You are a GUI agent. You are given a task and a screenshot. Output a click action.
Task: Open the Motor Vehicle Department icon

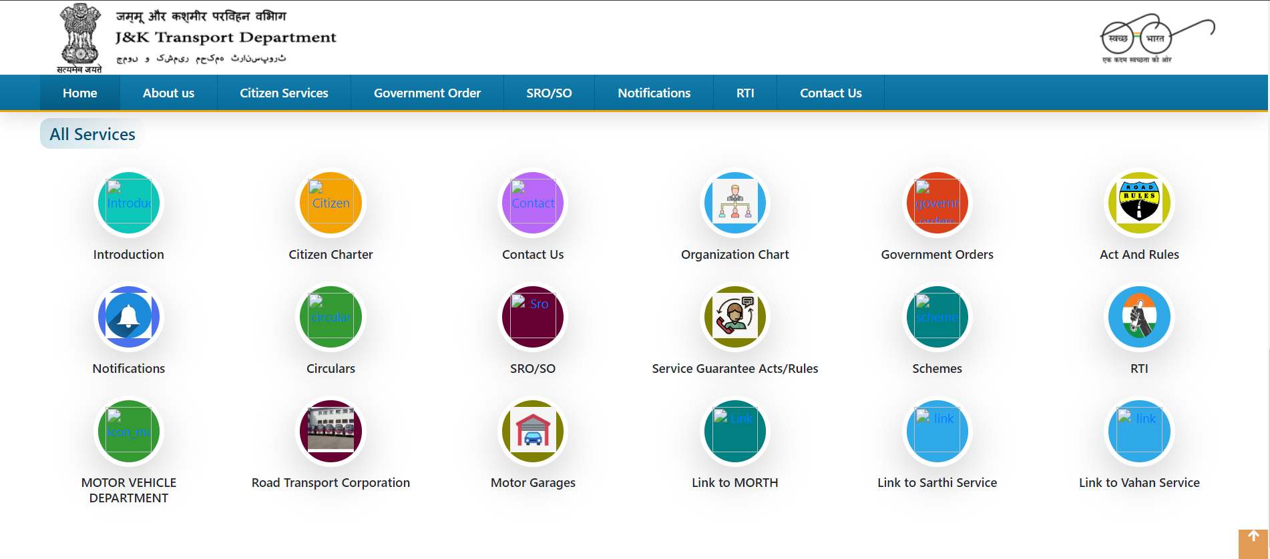[129, 431]
